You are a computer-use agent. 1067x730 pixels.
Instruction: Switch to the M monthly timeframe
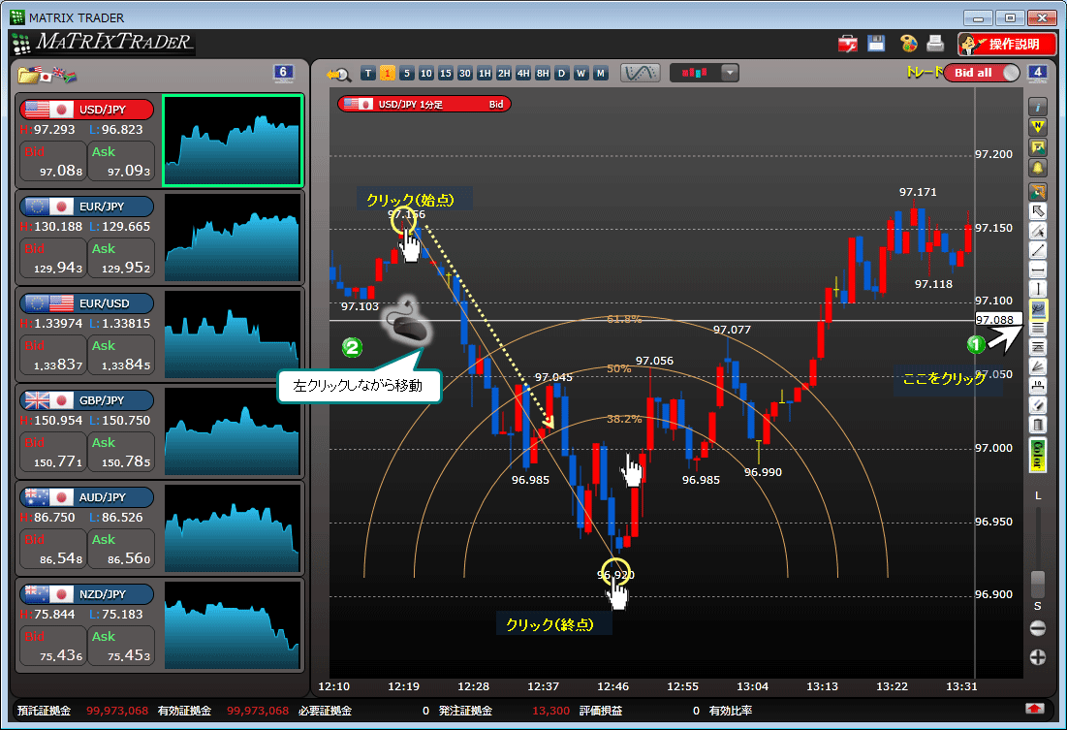point(600,74)
